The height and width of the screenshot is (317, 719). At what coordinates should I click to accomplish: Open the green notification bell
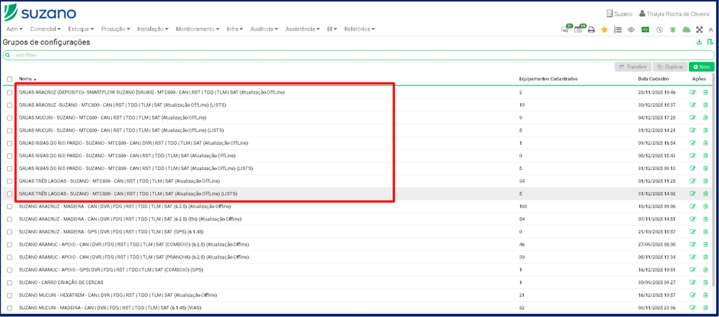(x=673, y=29)
